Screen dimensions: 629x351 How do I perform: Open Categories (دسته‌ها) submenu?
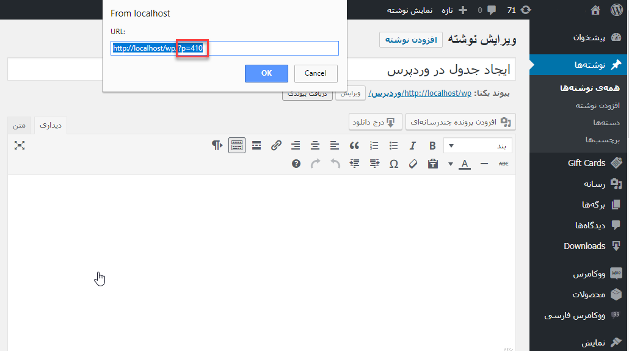pyautogui.click(x=606, y=122)
